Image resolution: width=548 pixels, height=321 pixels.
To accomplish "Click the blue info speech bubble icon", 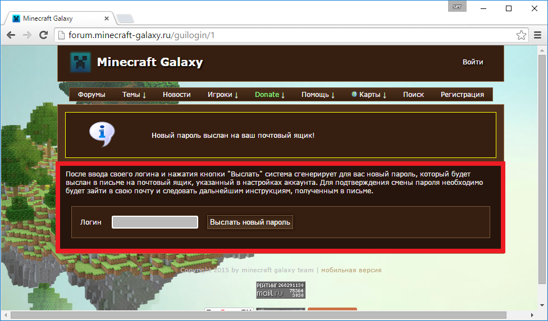I will 102,134.
